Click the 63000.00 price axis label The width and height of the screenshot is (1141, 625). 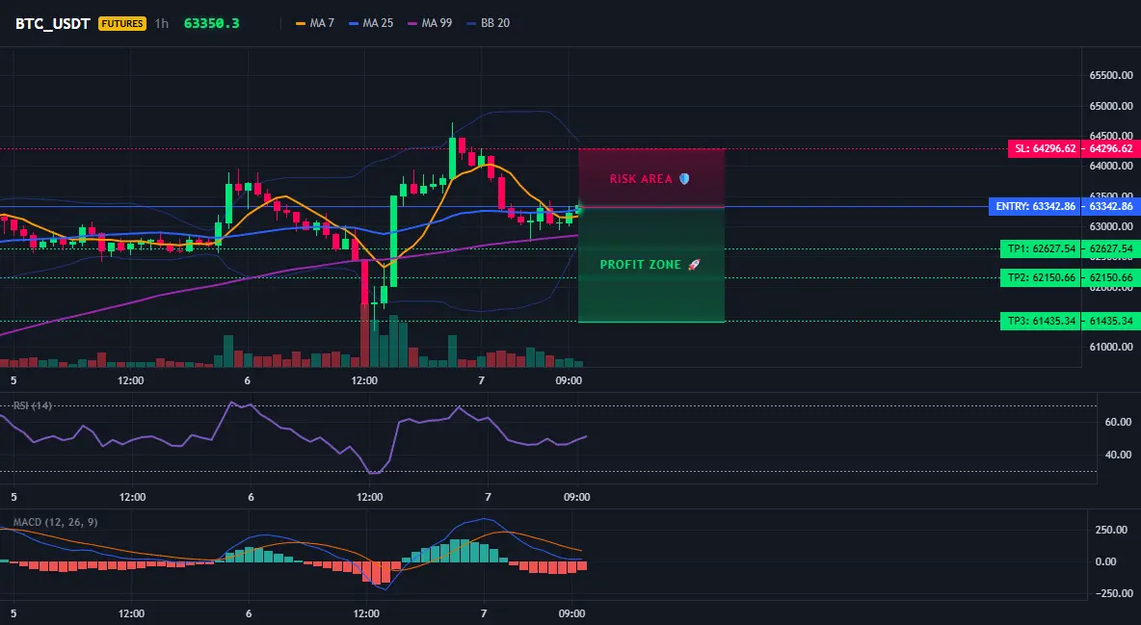coord(1111,226)
